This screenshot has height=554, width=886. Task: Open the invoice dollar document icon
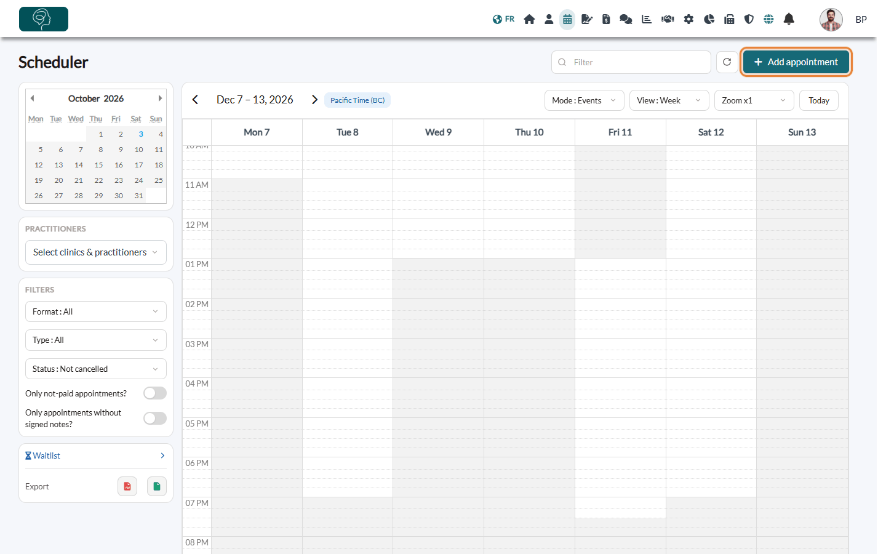[x=606, y=19]
